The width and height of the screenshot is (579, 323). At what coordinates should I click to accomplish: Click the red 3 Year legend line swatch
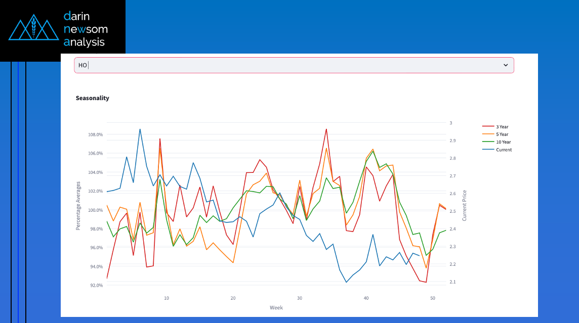coord(488,126)
